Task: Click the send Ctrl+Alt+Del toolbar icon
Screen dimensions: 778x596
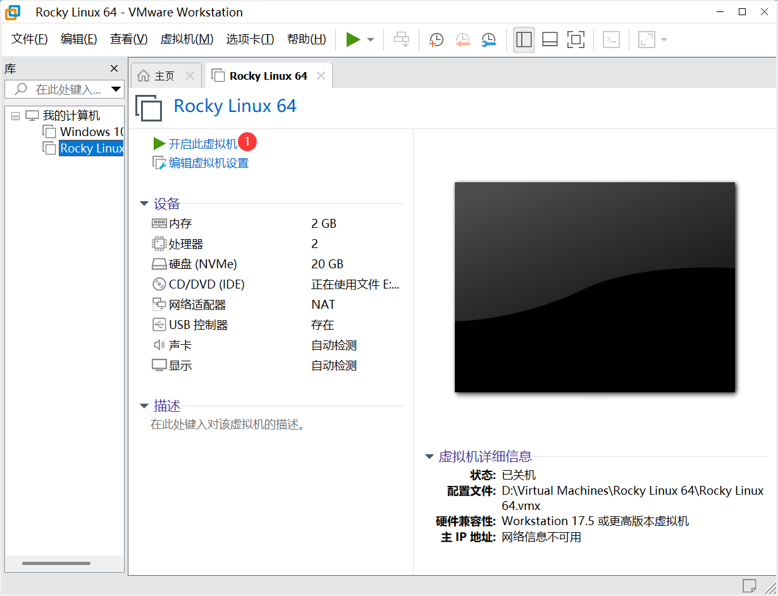Action: pos(401,40)
